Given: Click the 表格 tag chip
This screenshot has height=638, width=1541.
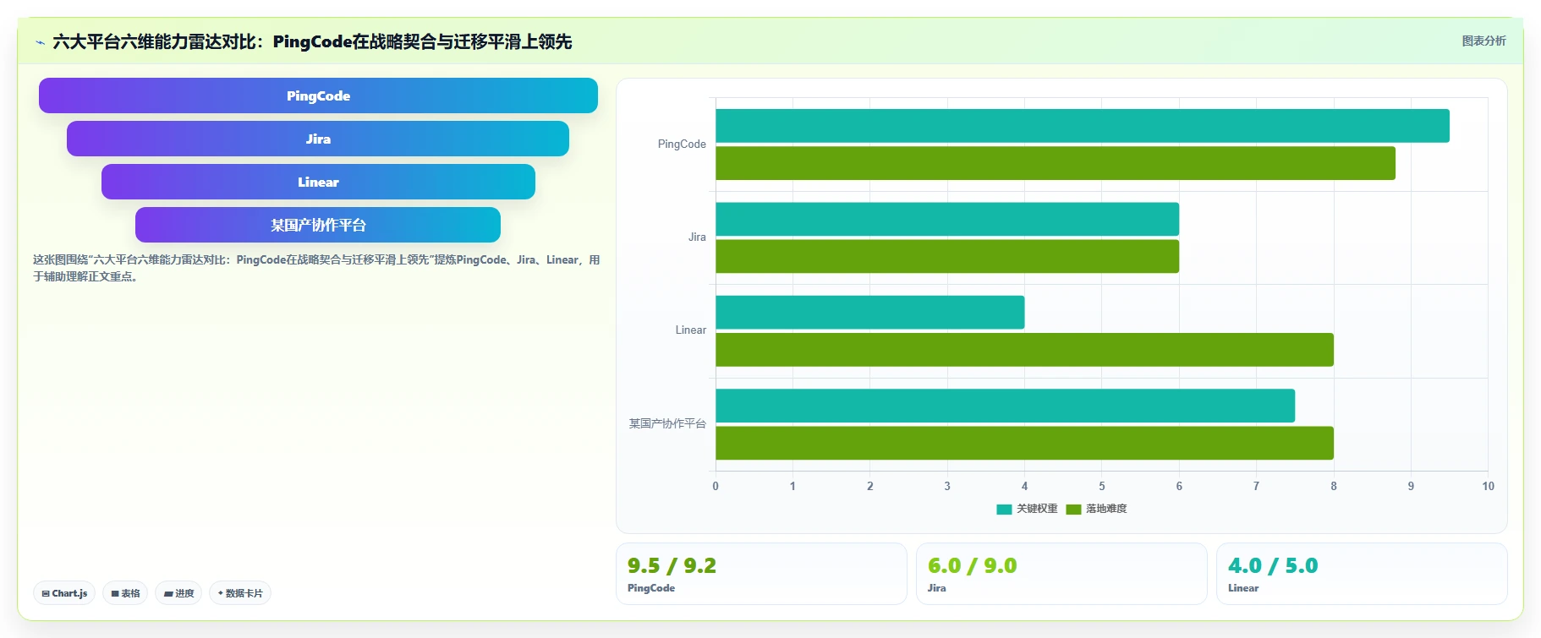Looking at the screenshot, I should [125, 593].
